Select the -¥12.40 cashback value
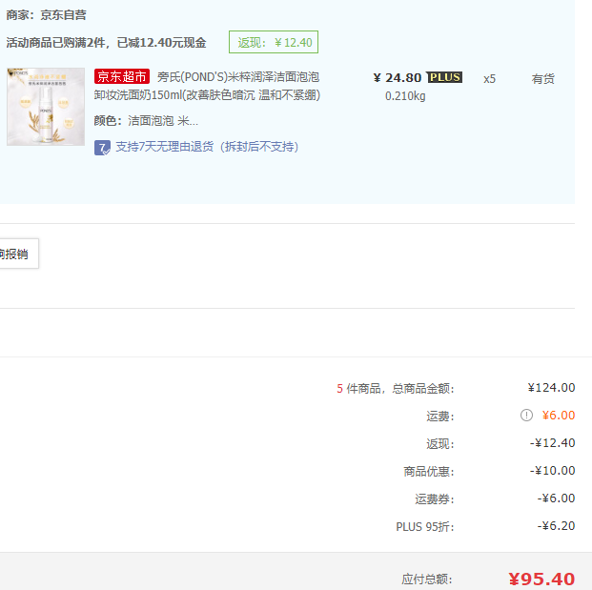The width and height of the screenshot is (592, 590). coord(552,443)
